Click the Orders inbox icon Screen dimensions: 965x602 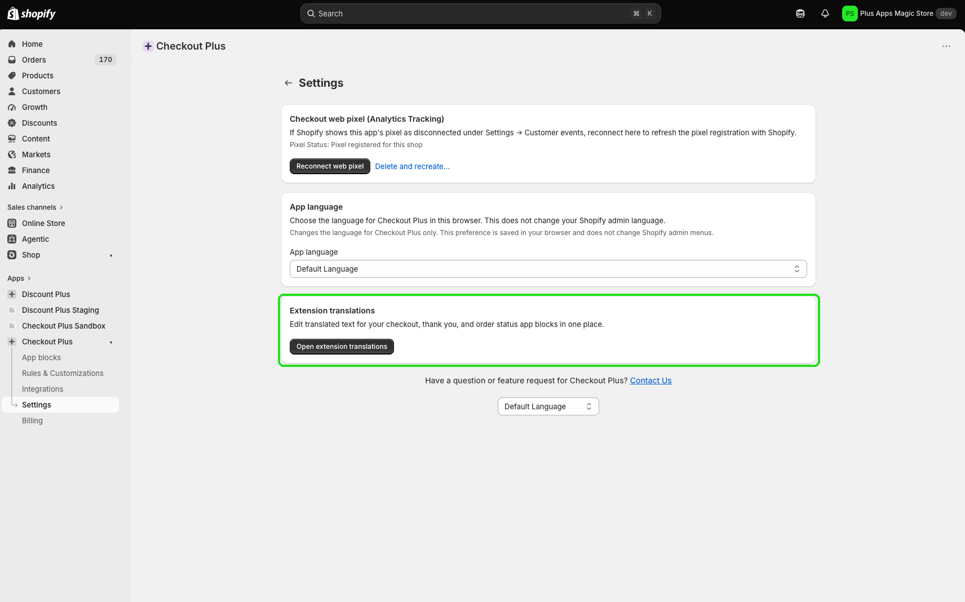coord(12,60)
